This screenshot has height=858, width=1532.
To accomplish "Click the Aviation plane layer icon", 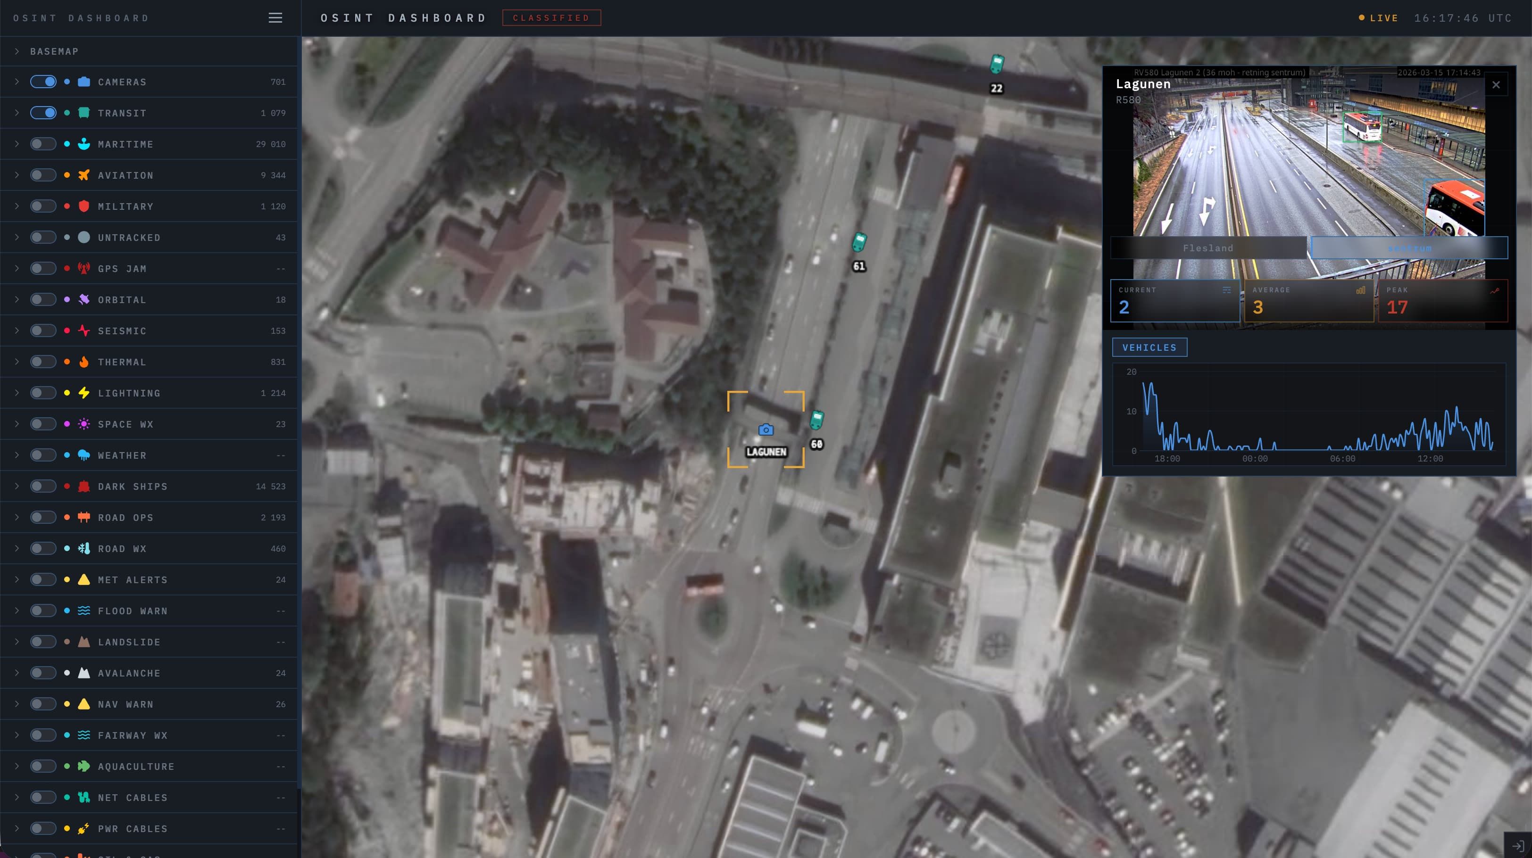I will (x=84, y=175).
